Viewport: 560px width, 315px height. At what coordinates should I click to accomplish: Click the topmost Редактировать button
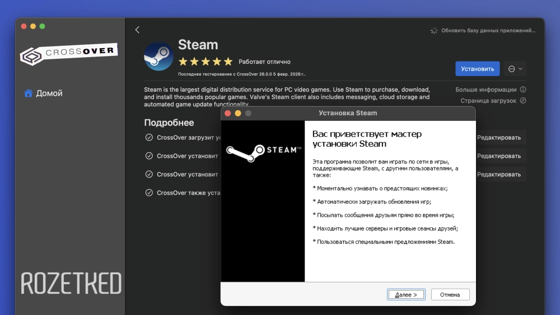[x=498, y=138]
